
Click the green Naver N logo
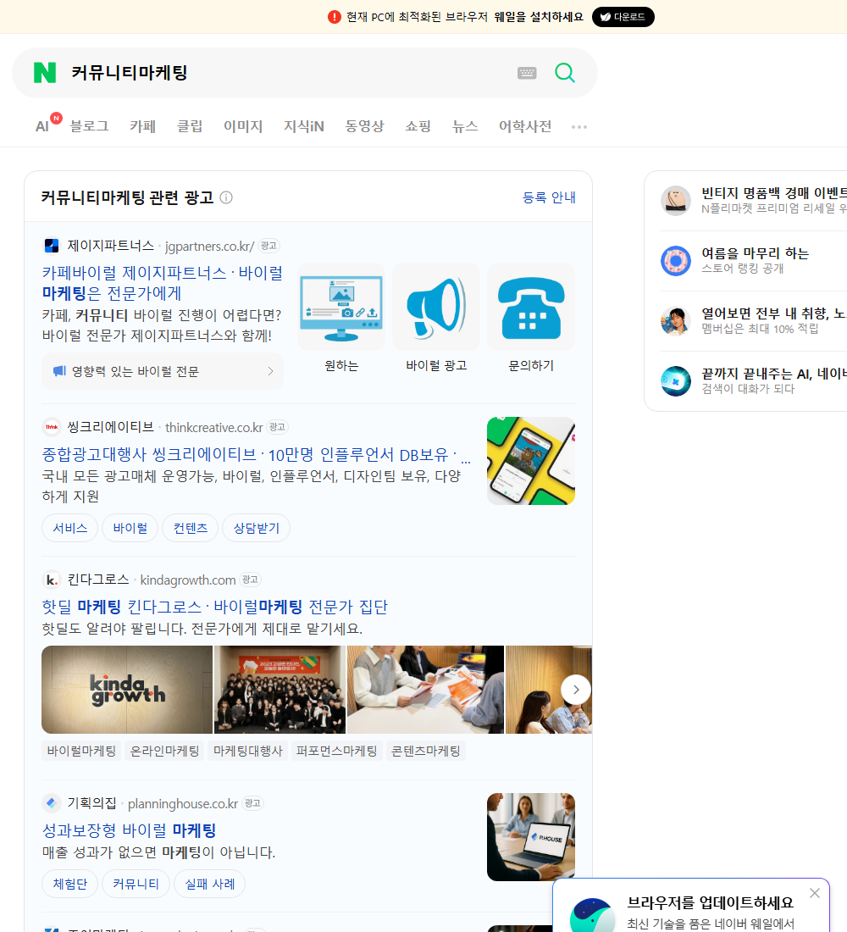45,73
